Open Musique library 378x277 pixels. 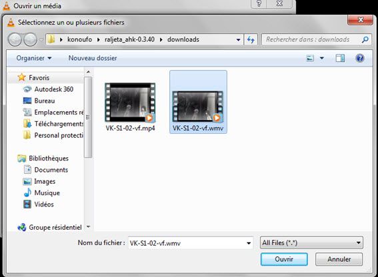click(x=47, y=193)
